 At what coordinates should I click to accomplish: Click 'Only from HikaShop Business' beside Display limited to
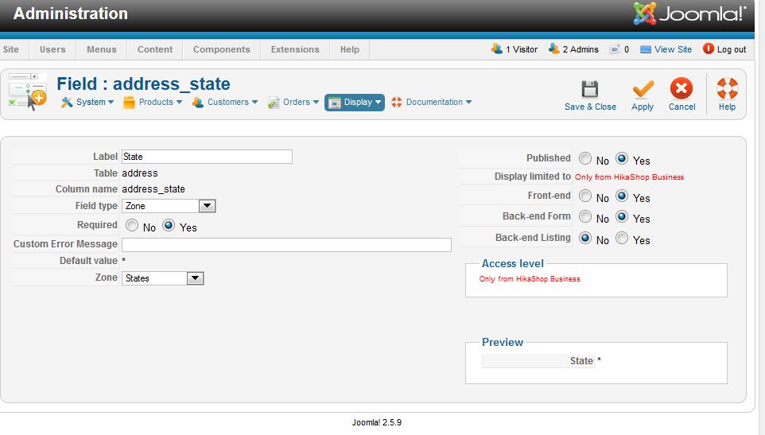[x=629, y=177]
